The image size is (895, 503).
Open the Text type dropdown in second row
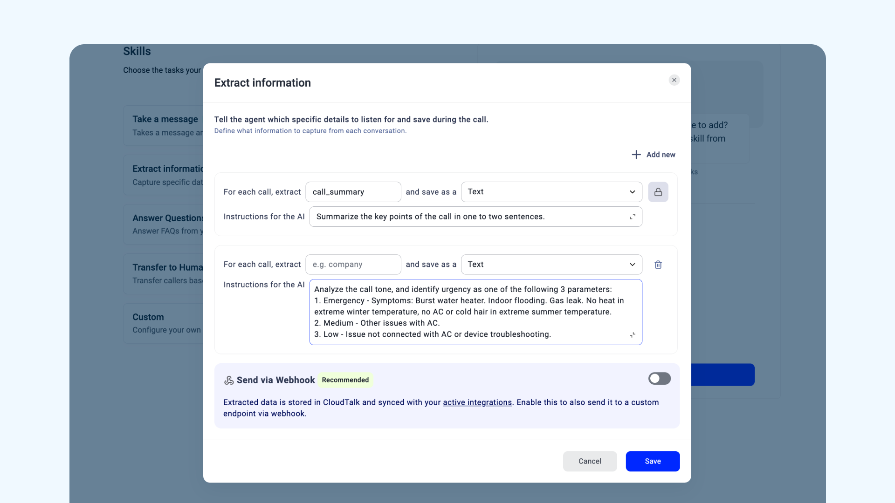point(551,265)
